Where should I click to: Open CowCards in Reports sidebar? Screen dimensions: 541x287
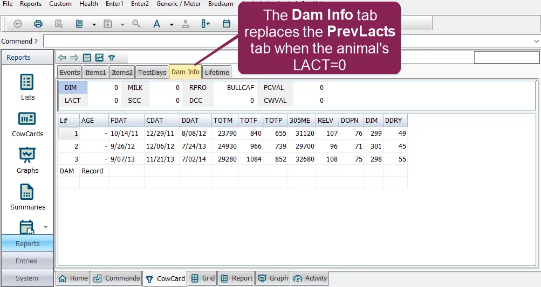pos(28,125)
